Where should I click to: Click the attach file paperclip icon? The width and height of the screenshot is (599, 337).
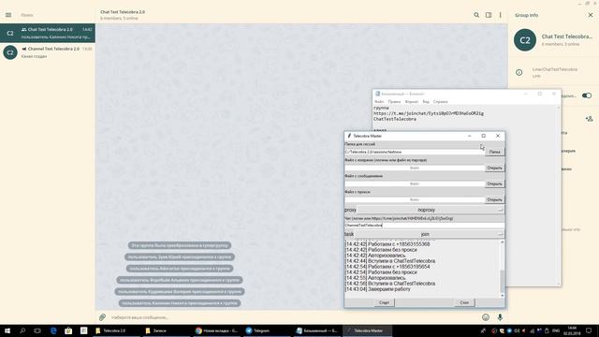point(102,317)
